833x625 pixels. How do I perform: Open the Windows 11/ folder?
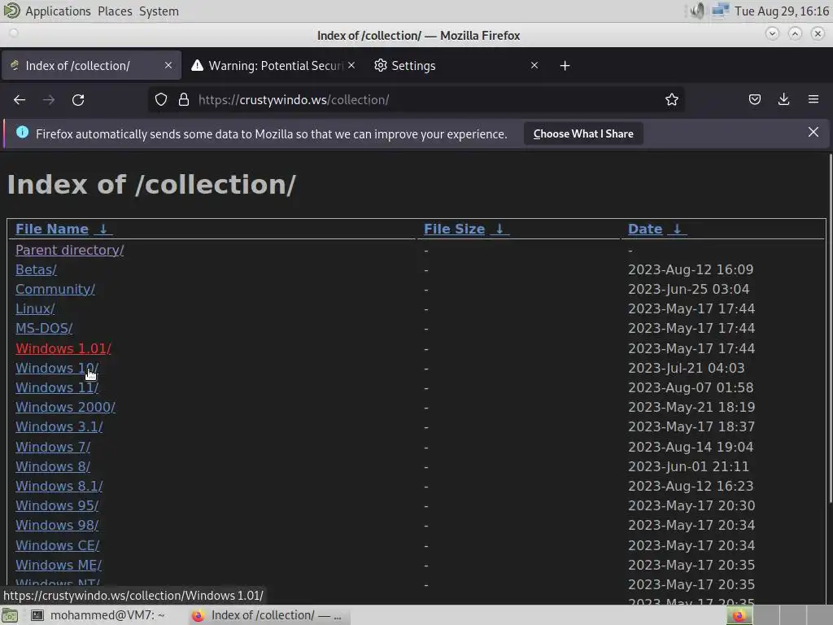57,388
